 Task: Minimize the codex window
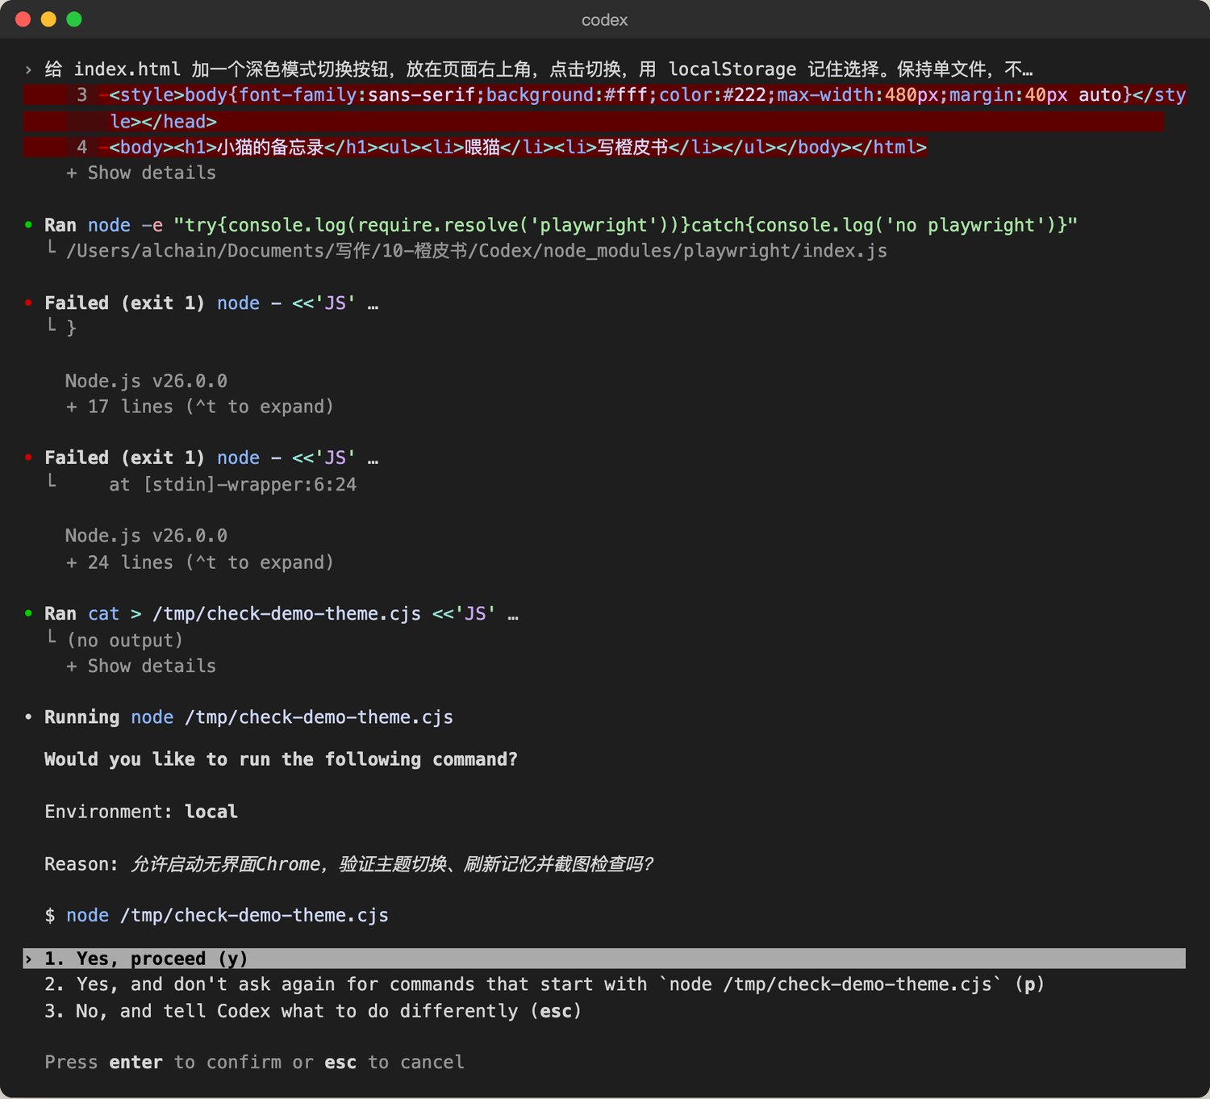tap(48, 19)
